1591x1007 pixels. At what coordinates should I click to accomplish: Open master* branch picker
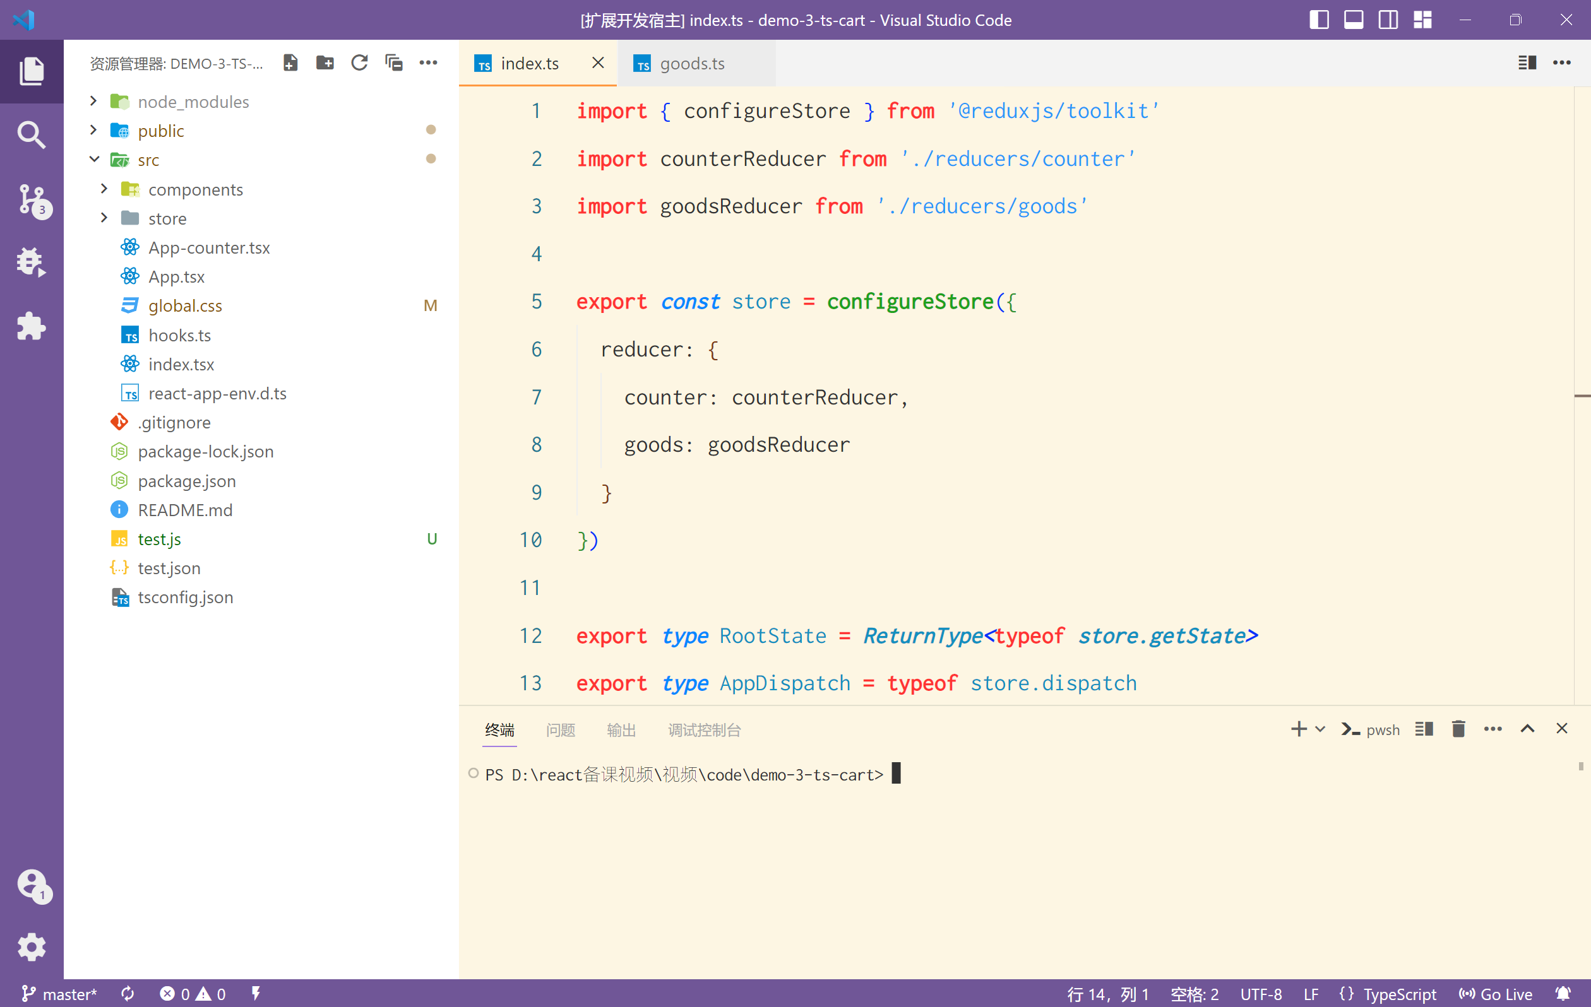tap(59, 994)
